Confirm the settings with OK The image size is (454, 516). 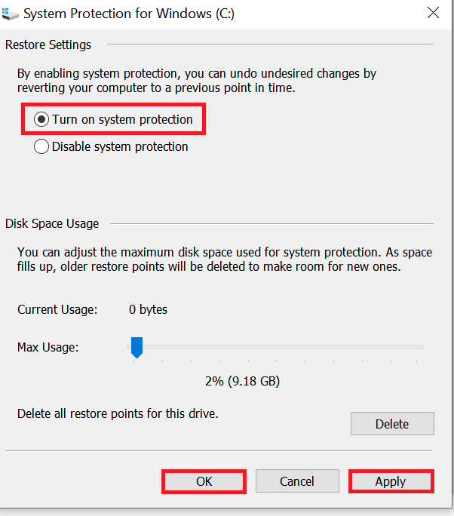[204, 481]
